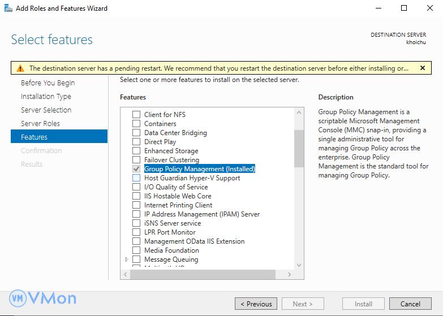
Task: Open the Server Roles page
Action: point(40,123)
